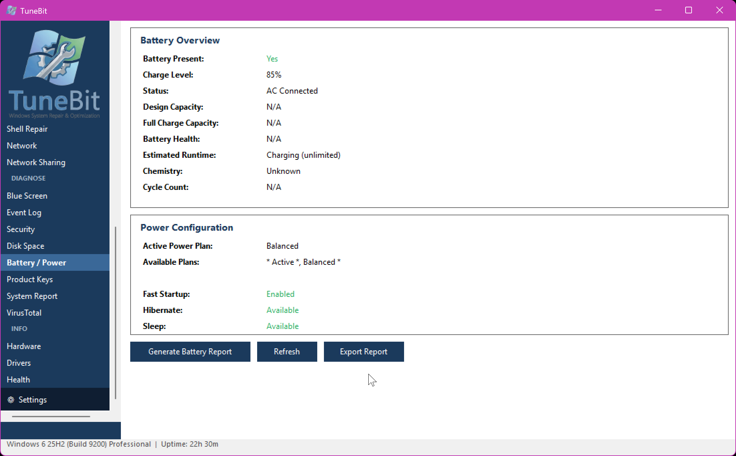Viewport: 736px width, 456px height.
Task: Open the Hardware info page
Action: click(x=55, y=346)
